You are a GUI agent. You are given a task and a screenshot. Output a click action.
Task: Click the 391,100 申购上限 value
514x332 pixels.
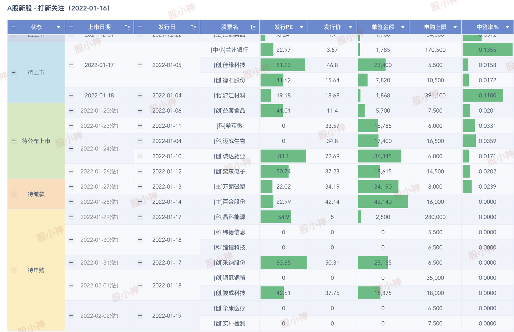point(435,95)
